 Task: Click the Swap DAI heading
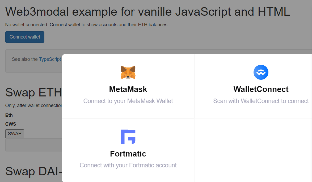pyautogui.click(x=33, y=171)
